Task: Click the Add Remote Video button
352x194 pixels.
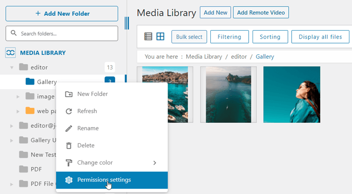Action: pyautogui.click(x=260, y=13)
